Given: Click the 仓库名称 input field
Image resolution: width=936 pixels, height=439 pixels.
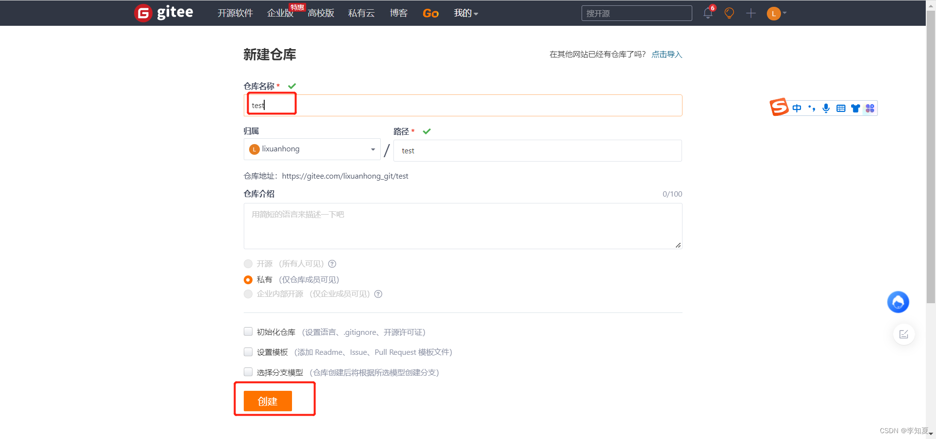Looking at the screenshot, I should click(x=463, y=105).
